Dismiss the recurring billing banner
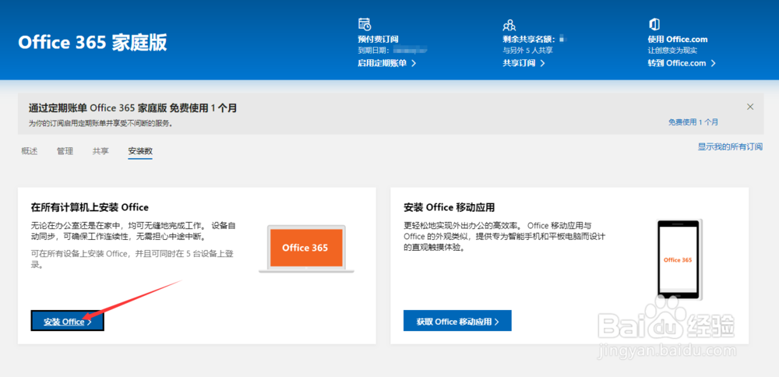This screenshot has height=377, width=779. pos(750,107)
